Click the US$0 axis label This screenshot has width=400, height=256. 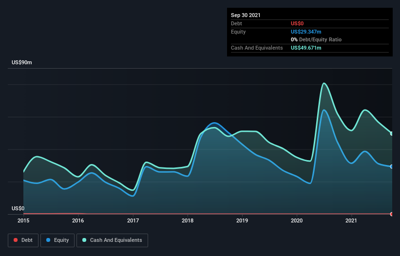click(18, 208)
